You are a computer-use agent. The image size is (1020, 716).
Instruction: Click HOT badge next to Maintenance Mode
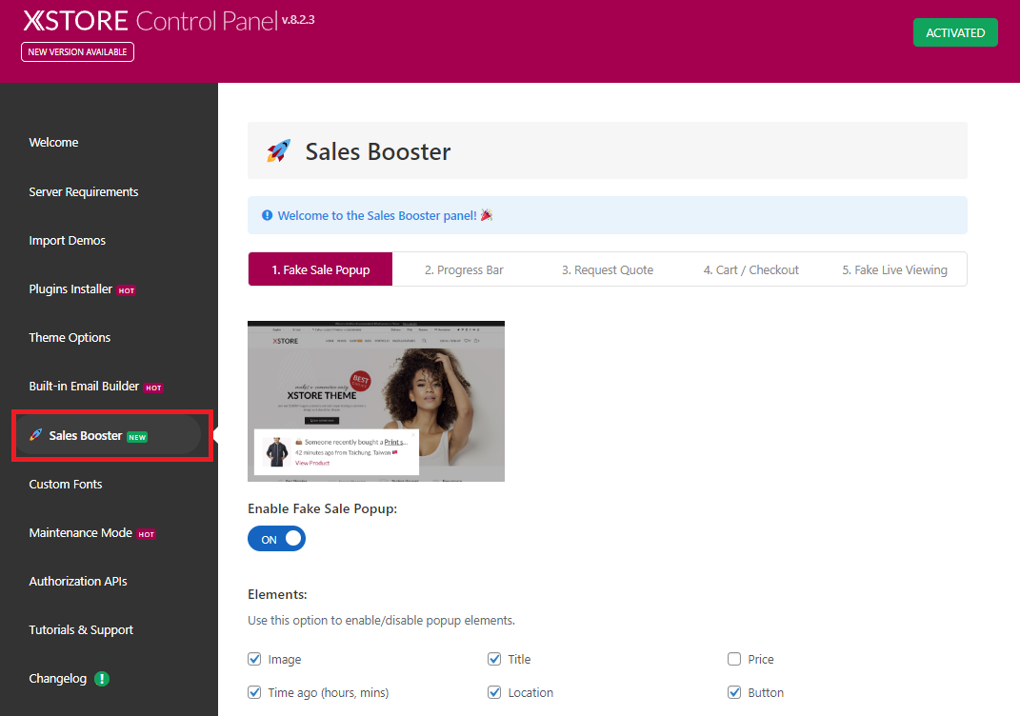[x=147, y=534]
